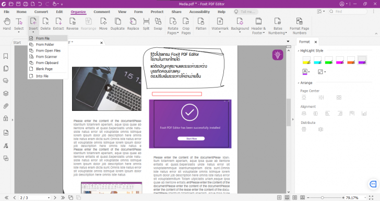Screen dimensions: 380x201
Task: Select From Scanner option
Action: tap(47, 57)
